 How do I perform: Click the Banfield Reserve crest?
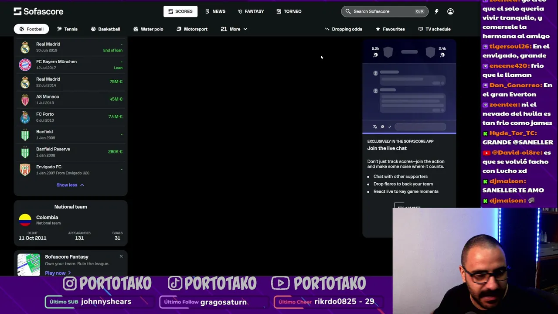coord(25,152)
